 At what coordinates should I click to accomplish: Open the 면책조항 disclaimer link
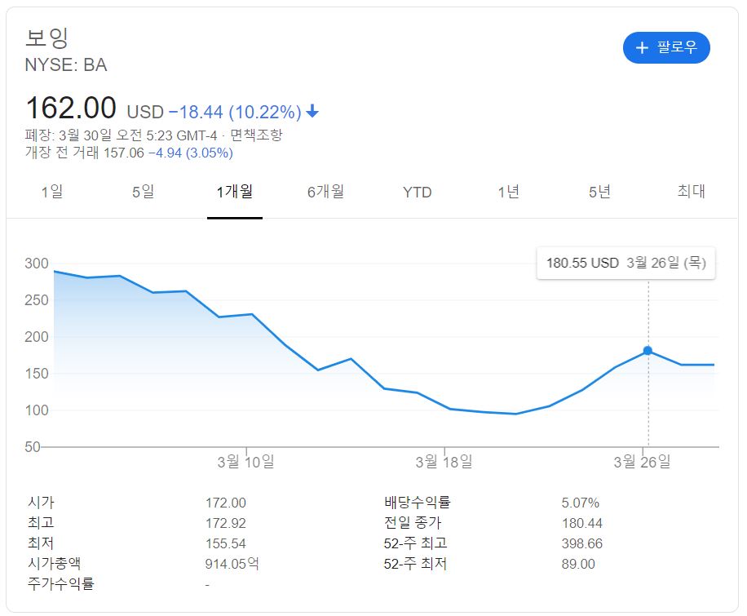tap(256, 135)
